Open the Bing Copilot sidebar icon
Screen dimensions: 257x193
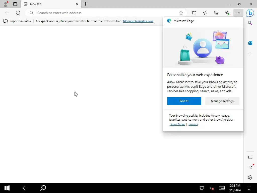250,13
